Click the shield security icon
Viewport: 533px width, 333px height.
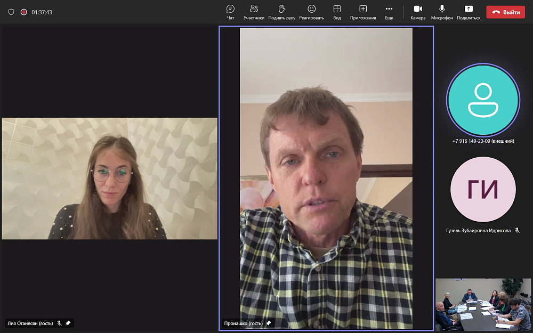coord(11,12)
